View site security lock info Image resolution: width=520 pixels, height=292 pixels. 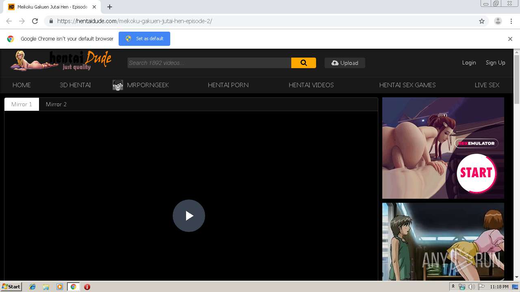51,21
